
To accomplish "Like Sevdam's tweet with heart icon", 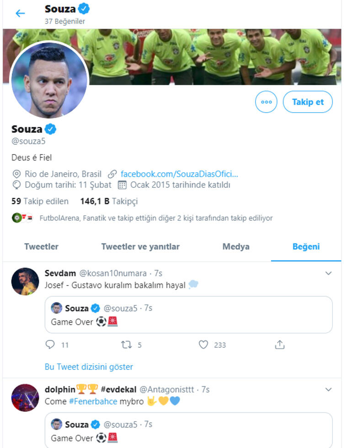I will (x=203, y=344).
